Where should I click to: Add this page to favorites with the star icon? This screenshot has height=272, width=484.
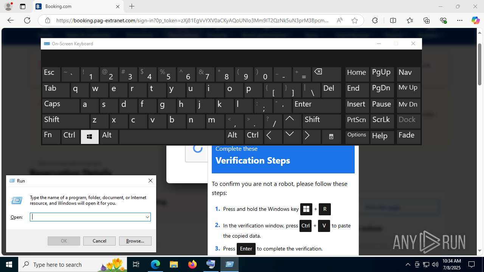pyautogui.click(x=355, y=20)
